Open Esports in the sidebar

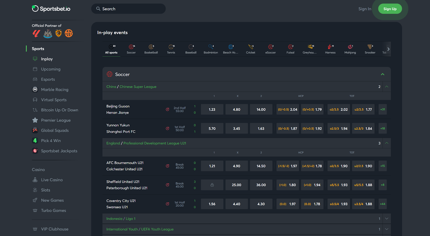[48, 79]
